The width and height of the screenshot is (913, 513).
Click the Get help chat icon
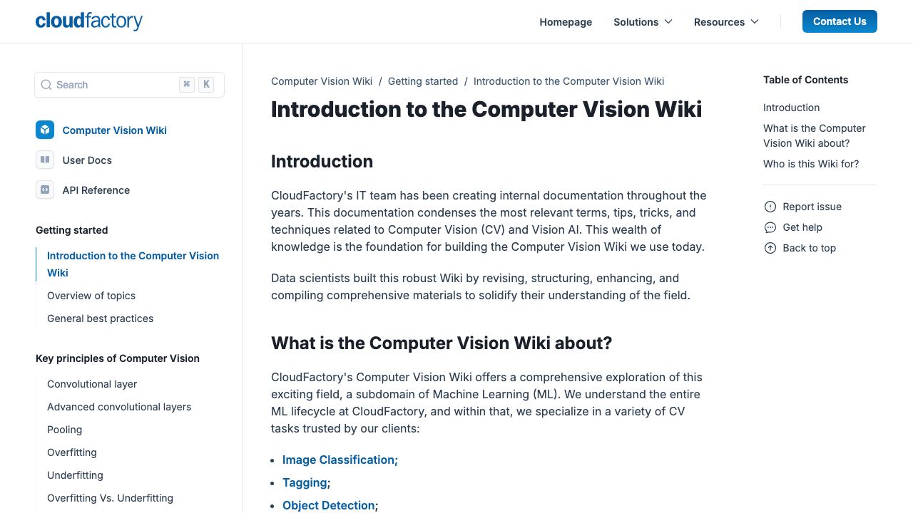770,227
